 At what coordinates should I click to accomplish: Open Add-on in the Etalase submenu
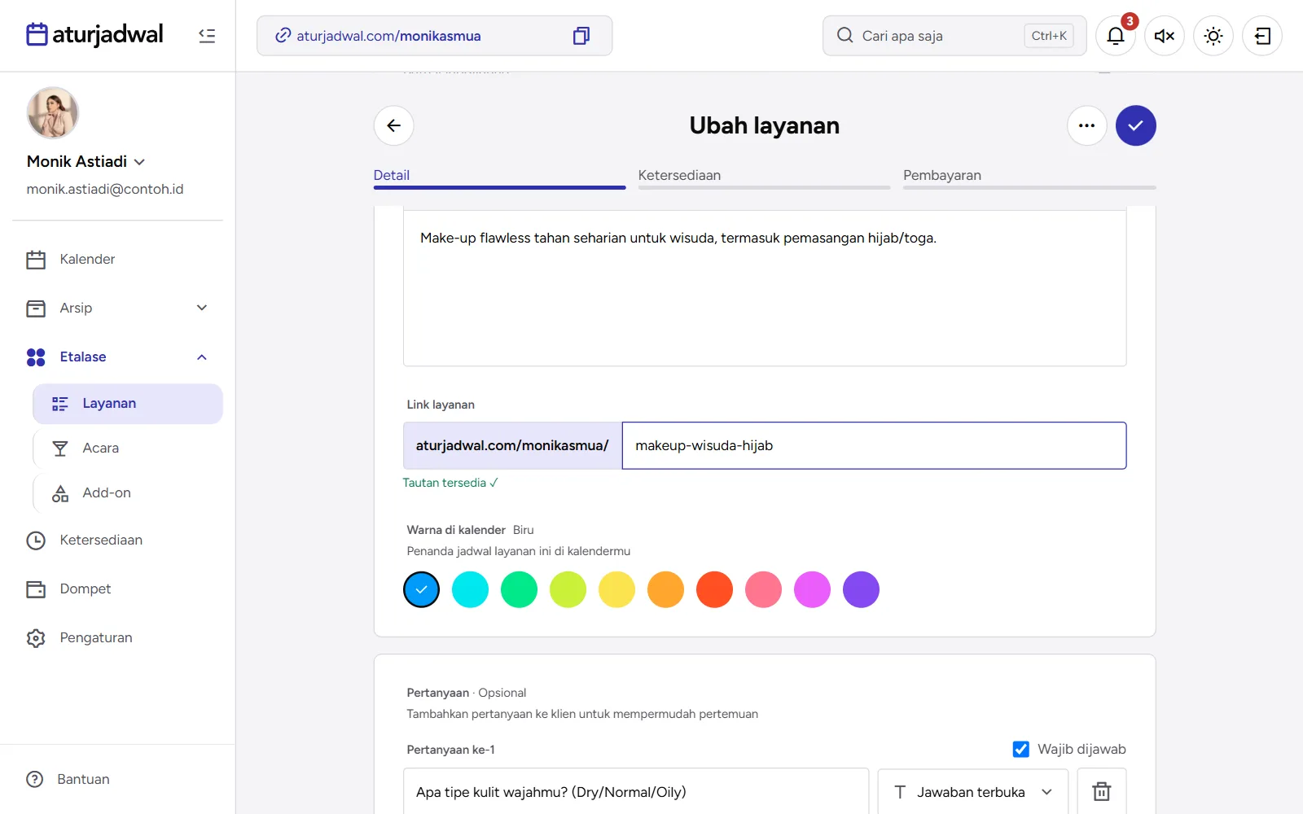tap(128, 493)
